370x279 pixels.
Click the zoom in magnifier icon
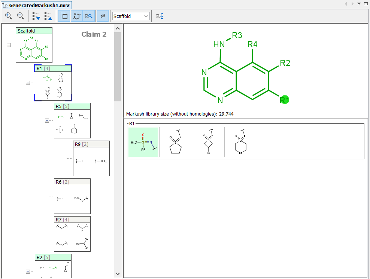coord(8,16)
